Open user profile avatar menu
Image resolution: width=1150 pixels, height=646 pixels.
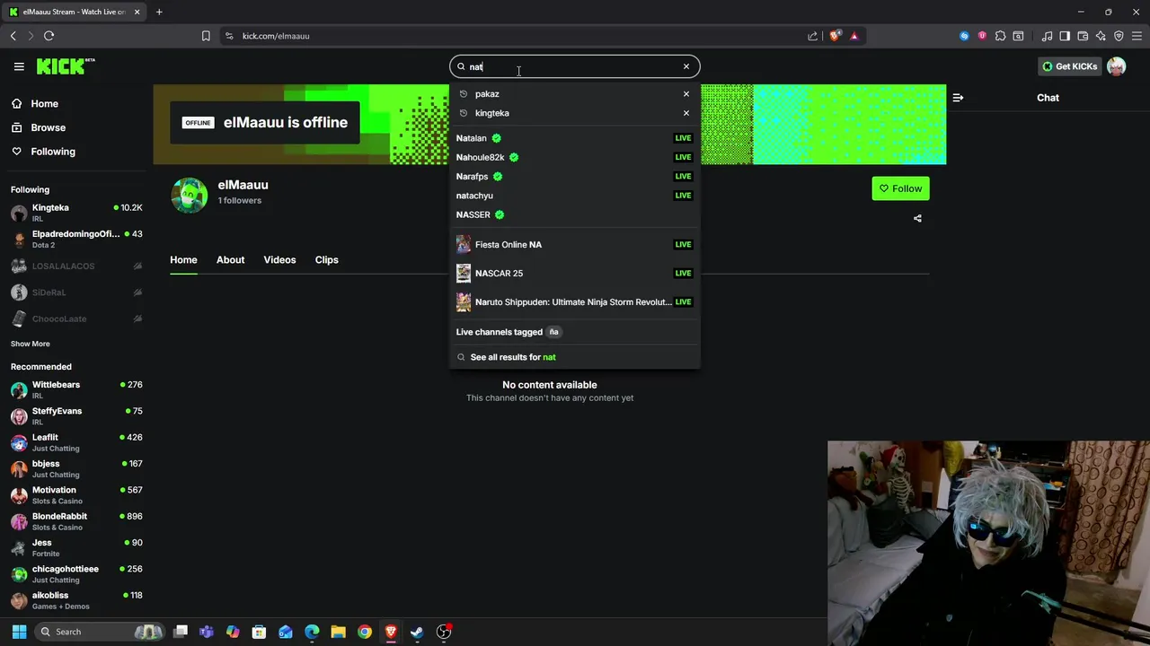coord(1117,66)
